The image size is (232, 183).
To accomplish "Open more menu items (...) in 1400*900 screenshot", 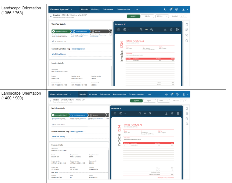I will pyautogui.click(x=150, y=95).
